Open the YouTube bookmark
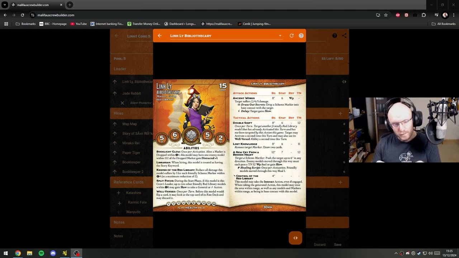Image resolution: width=459 pixels, height=258 pixels. tap(79, 24)
